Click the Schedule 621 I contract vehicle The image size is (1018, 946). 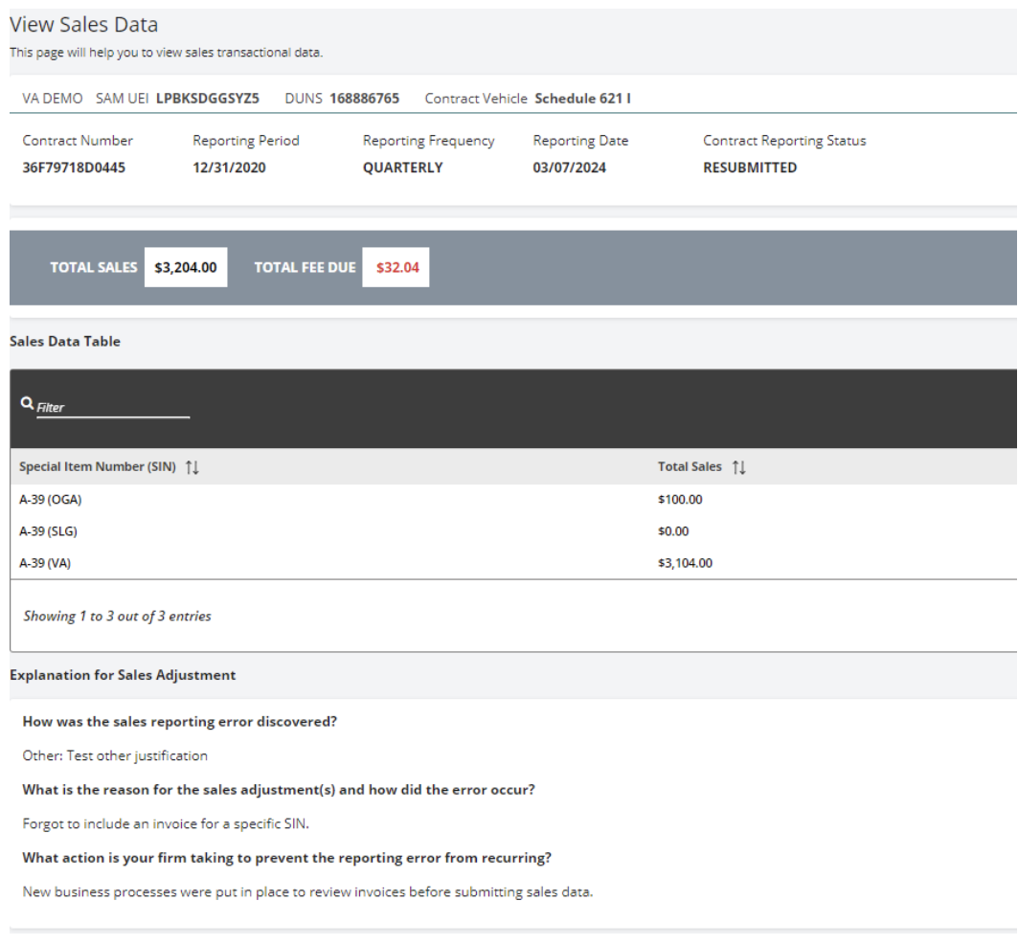click(582, 99)
